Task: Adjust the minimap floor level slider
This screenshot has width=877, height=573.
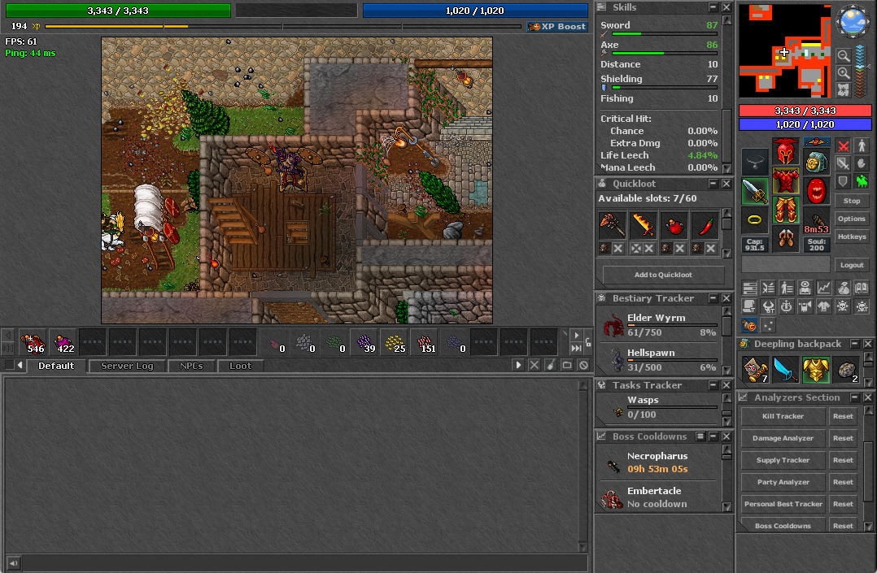Action: pos(860,72)
